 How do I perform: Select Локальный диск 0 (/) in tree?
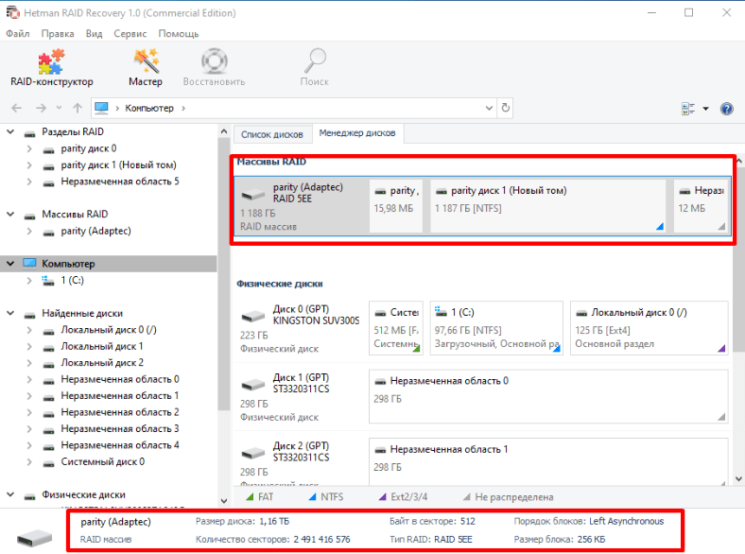click(x=109, y=330)
